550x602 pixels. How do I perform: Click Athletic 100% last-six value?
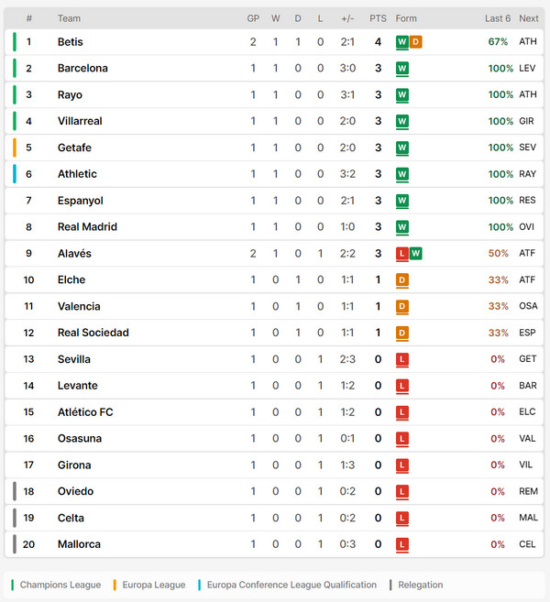point(500,174)
